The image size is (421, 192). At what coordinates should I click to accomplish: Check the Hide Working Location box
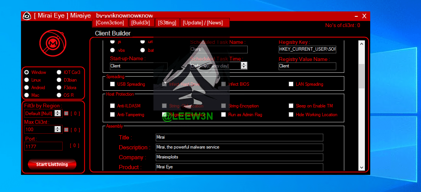click(291, 115)
